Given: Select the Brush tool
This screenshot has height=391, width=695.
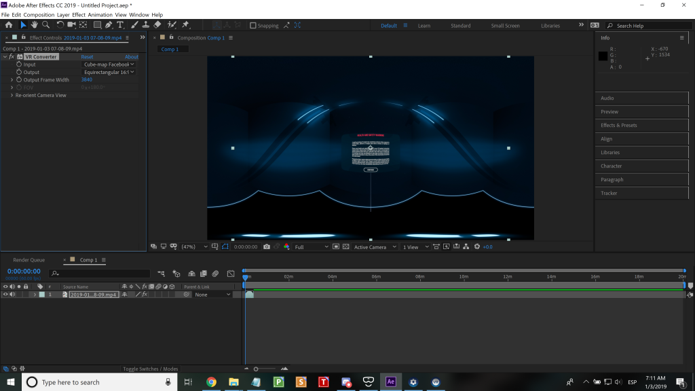Looking at the screenshot, I should pyautogui.click(x=134, y=25).
